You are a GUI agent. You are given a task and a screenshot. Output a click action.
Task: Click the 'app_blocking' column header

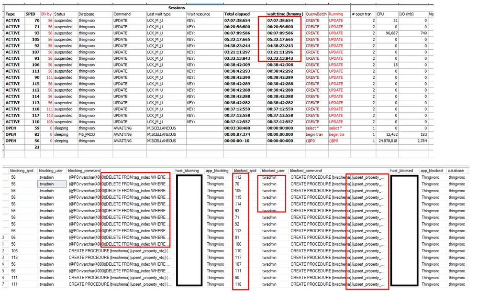[217, 171]
